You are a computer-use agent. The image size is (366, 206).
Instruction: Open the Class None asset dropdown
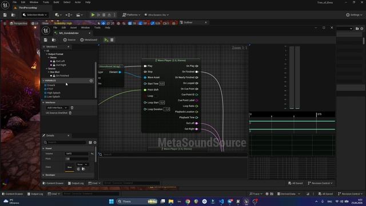pos(82,164)
